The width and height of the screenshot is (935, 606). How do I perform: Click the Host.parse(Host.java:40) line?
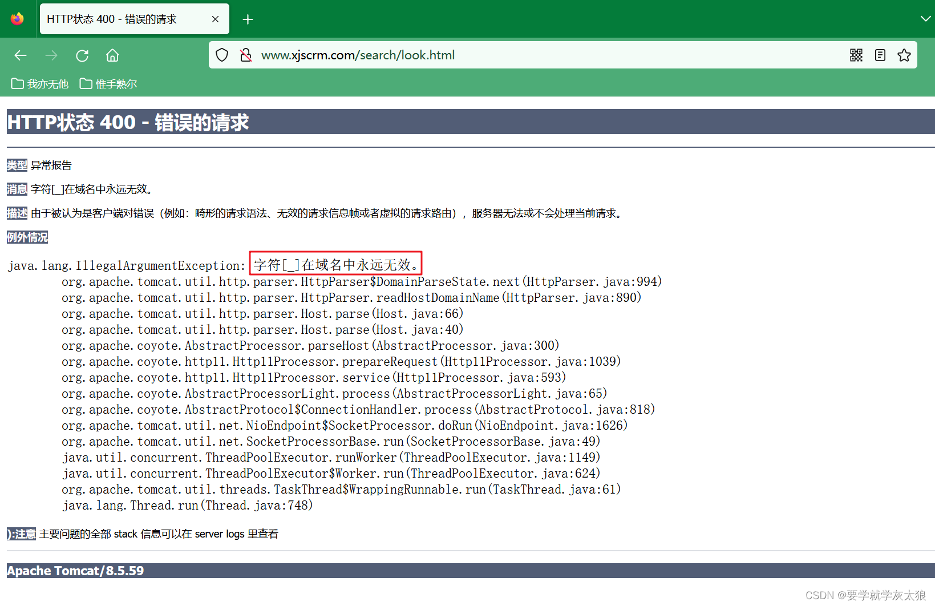click(x=262, y=330)
